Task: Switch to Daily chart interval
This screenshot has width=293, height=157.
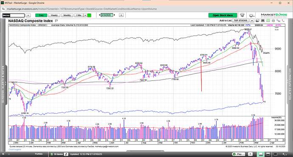Action: click(41, 15)
